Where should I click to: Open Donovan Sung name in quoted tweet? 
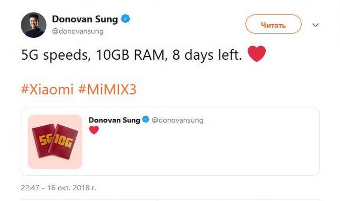coord(114,120)
